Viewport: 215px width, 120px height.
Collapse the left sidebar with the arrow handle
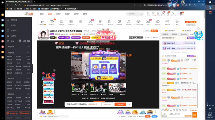32,69
